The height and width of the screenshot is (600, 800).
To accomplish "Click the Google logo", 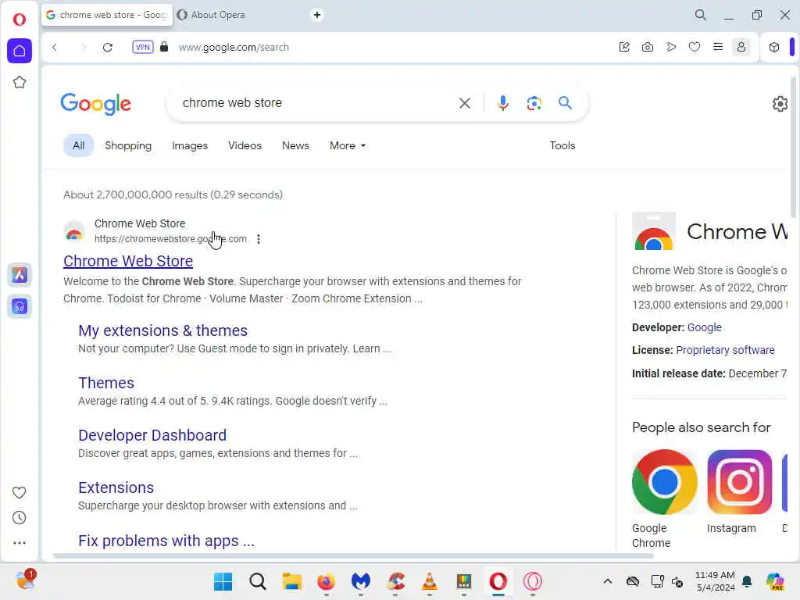I will 96,104.
